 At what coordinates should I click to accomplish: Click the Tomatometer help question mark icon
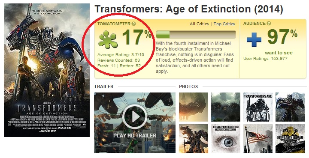pyautogui.click(x=133, y=24)
